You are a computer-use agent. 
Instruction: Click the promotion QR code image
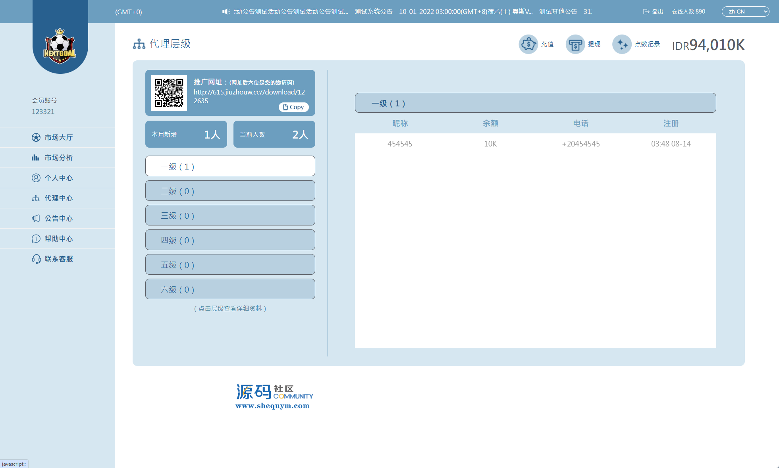coord(169,93)
